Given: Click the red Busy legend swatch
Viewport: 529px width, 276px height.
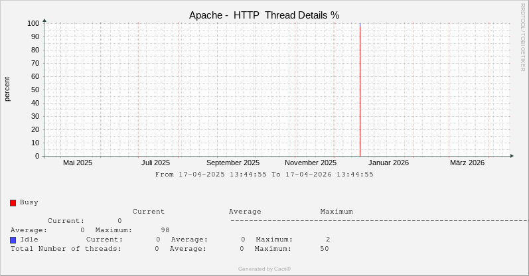Looking at the screenshot, I should click(13, 203).
